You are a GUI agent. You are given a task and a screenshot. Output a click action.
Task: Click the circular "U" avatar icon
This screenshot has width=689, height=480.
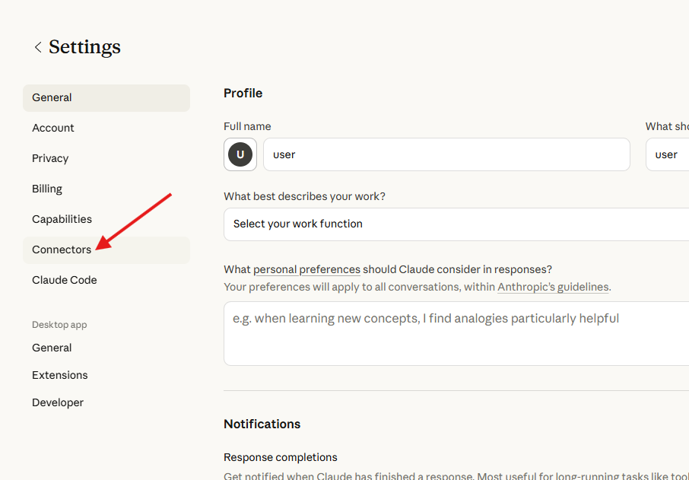240,154
